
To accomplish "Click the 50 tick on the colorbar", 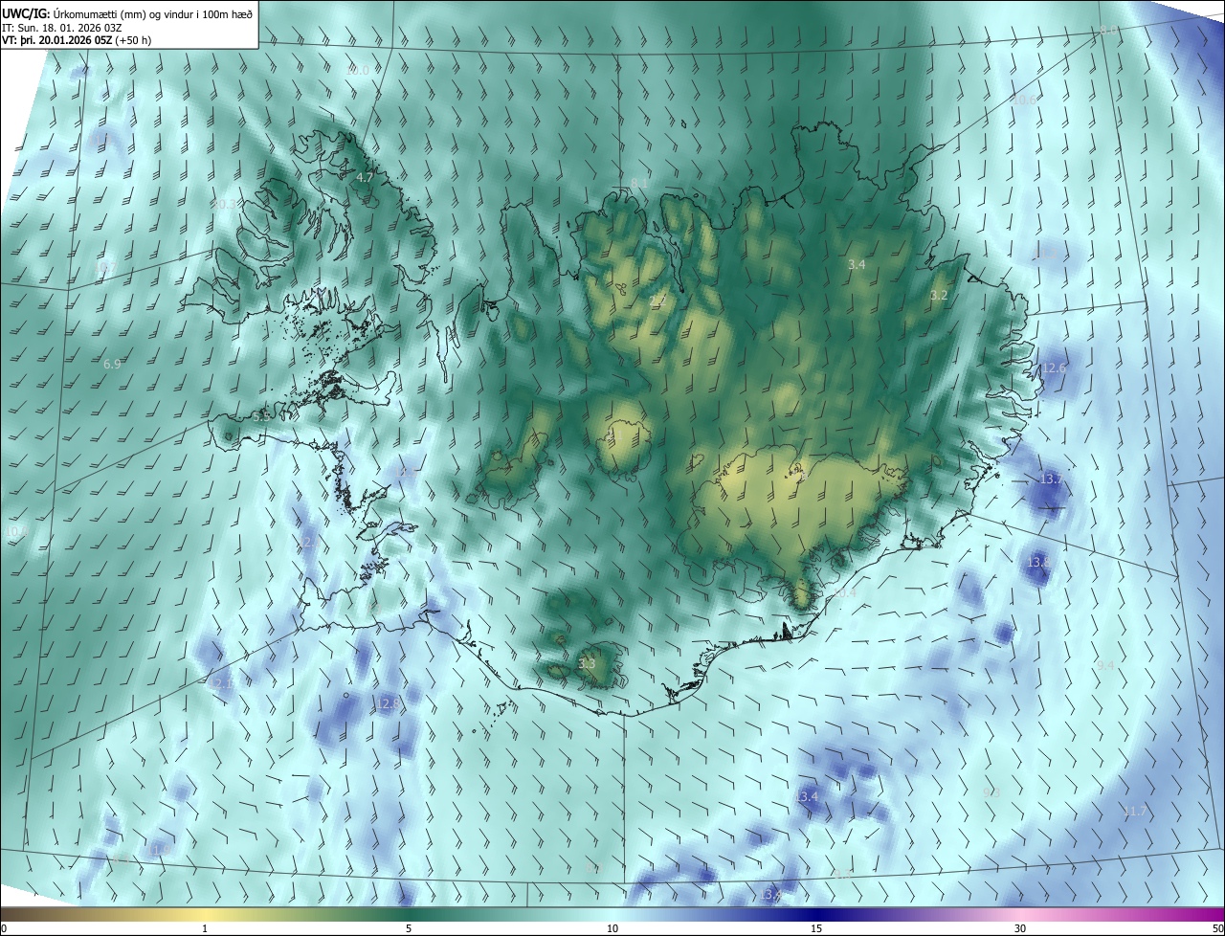I will click(1216, 928).
